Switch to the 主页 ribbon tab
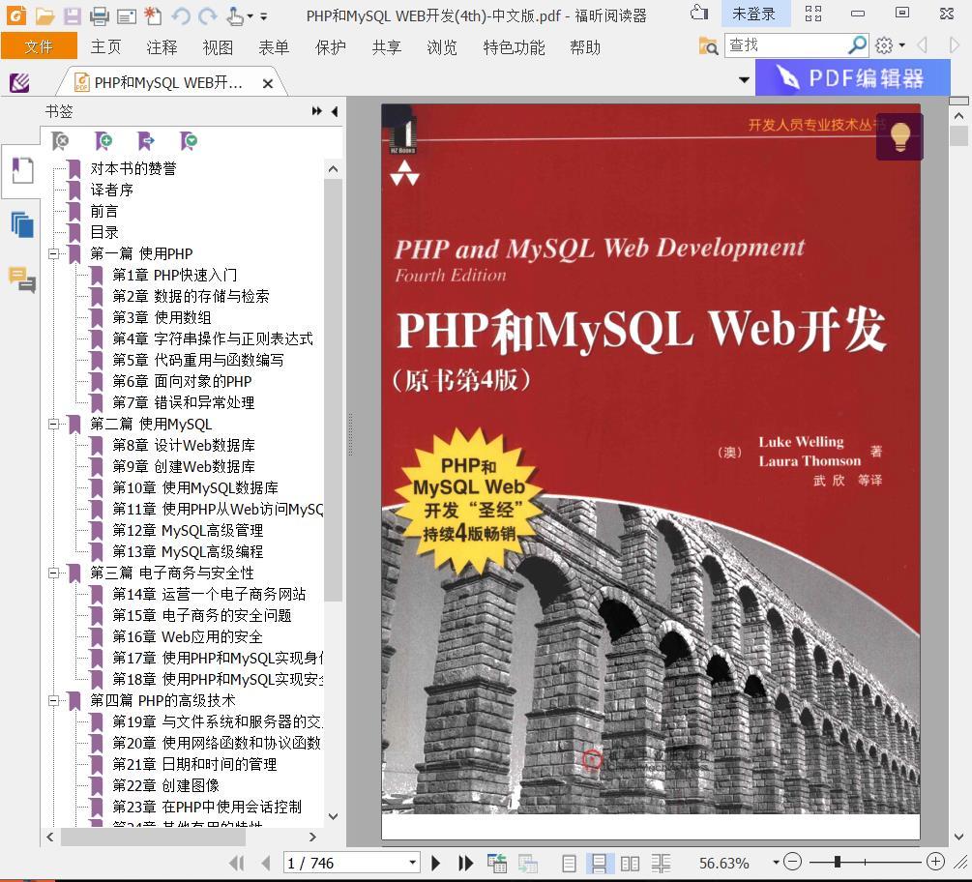 click(105, 47)
